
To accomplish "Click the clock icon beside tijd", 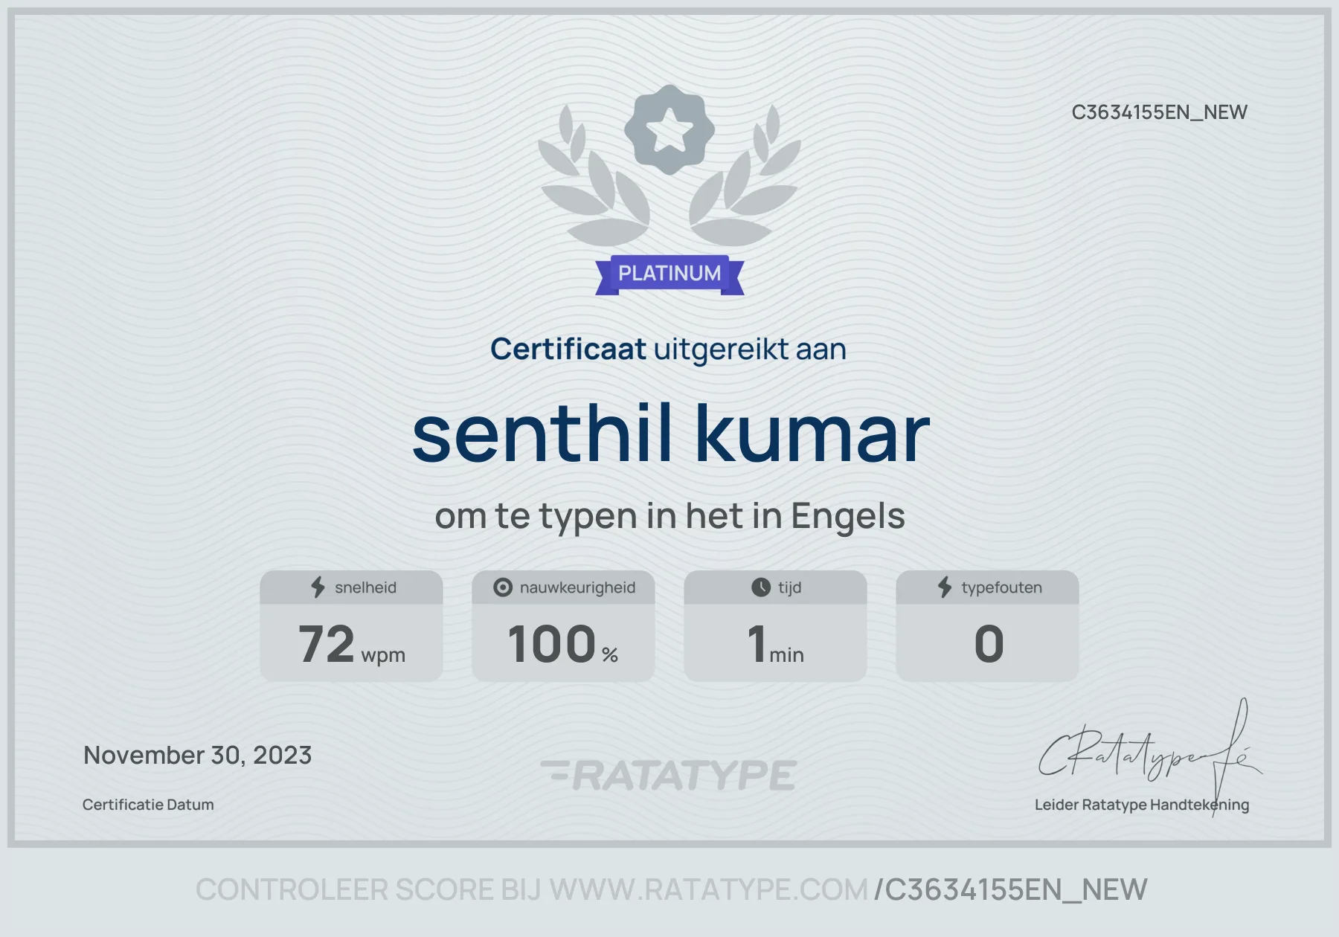I will point(761,587).
